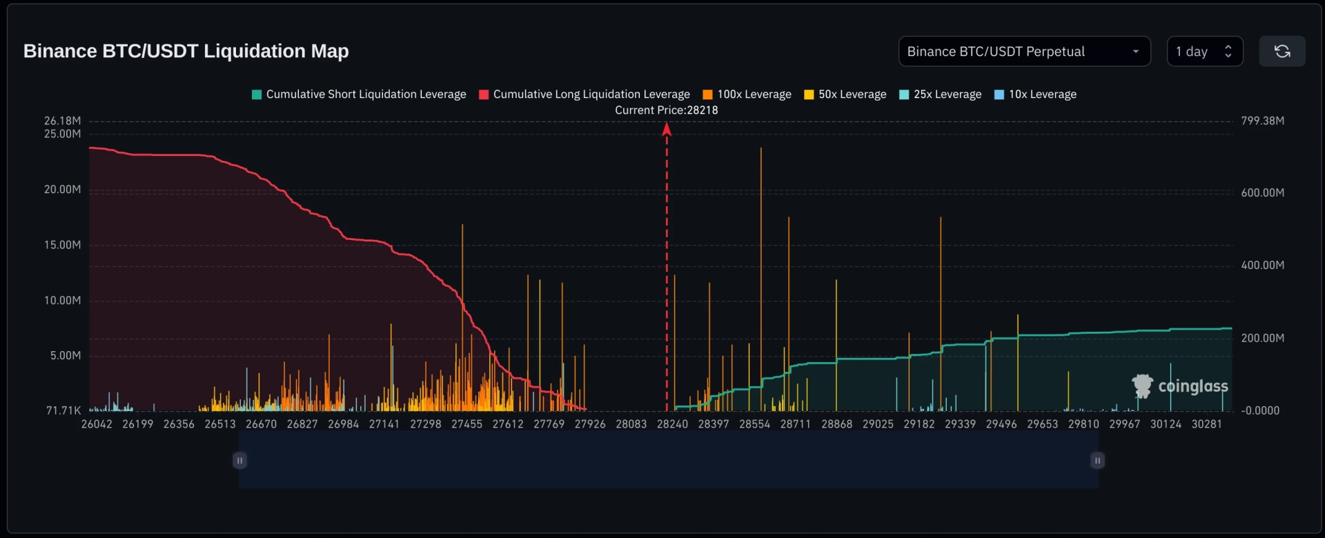Toggle the 50x Leverage series label
The image size is (1325, 538).
click(x=852, y=94)
